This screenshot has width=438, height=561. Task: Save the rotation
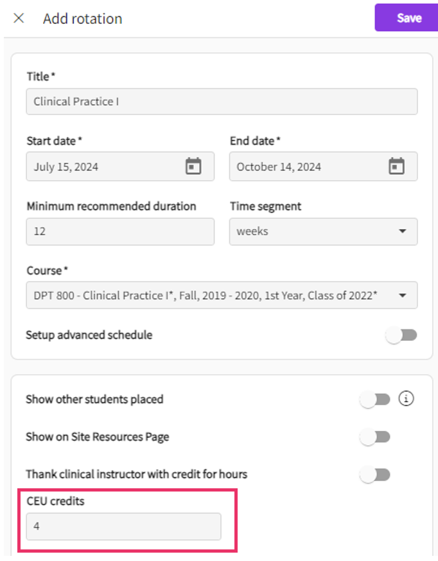pyautogui.click(x=408, y=18)
